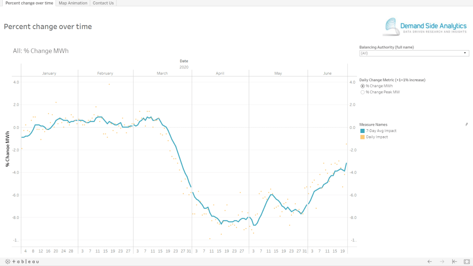Click the Balancing Authority (full name) label

pyautogui.click(x=387, y=47)
